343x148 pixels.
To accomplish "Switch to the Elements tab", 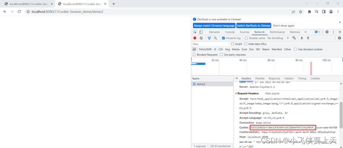I will coord(214,32).
